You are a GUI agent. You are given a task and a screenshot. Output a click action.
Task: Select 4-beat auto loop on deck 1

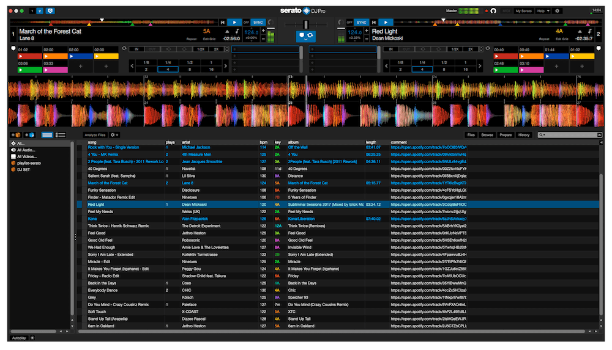coord(168,70)
